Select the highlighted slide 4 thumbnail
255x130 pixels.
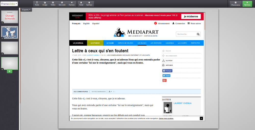pyautogui.click(x=10, y=63)
